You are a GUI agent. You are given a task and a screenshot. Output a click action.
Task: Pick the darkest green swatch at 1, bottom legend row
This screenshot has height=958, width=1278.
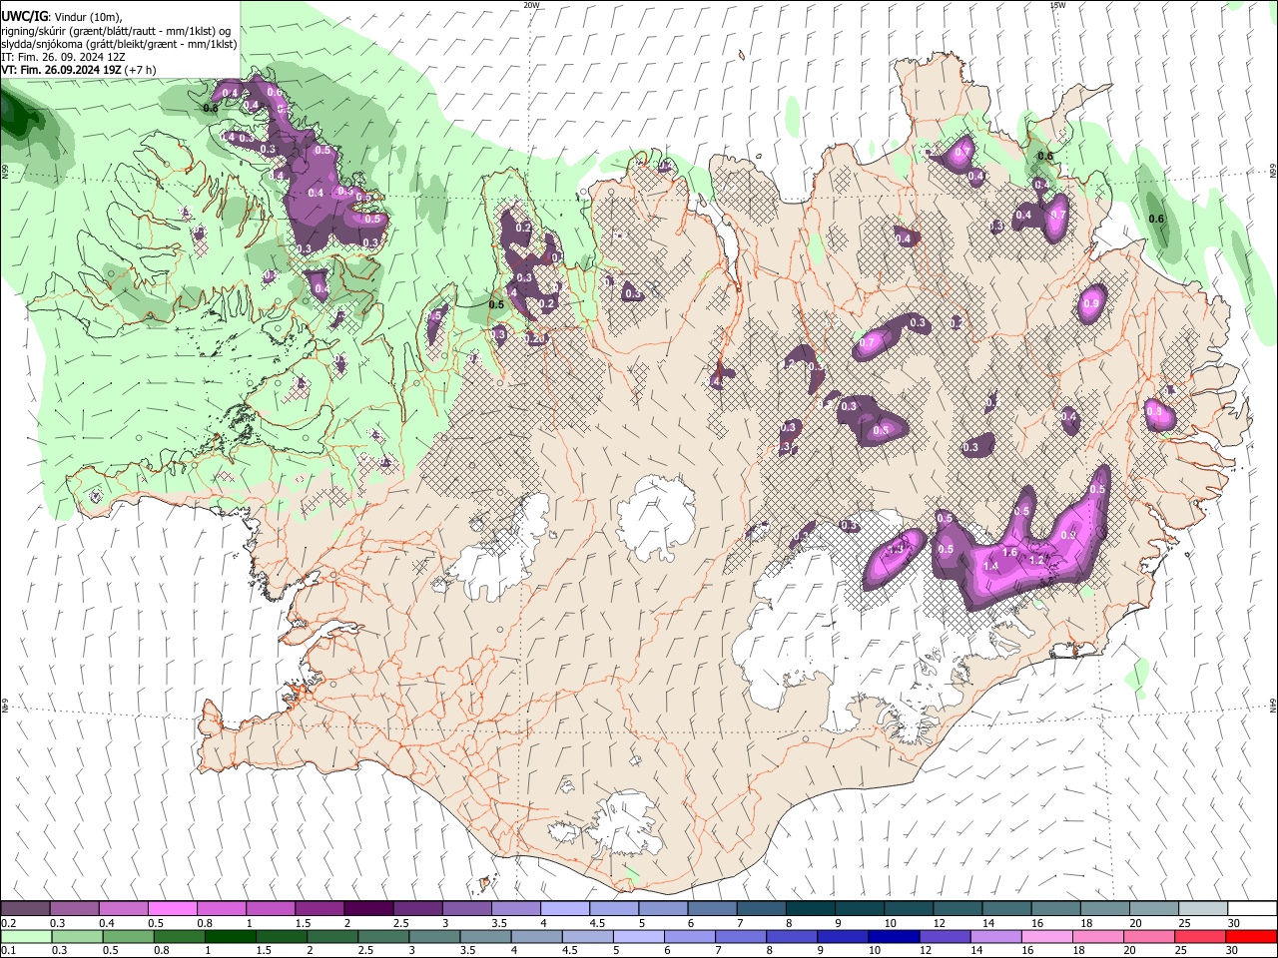[x=230, y=936]
